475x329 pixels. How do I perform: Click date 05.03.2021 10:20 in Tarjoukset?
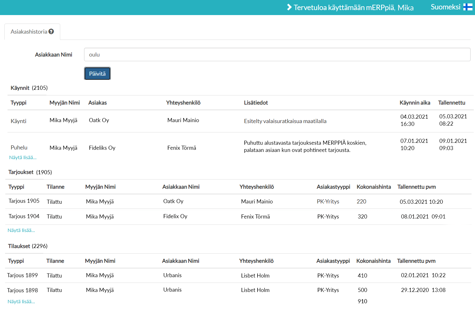coord(421,202)
